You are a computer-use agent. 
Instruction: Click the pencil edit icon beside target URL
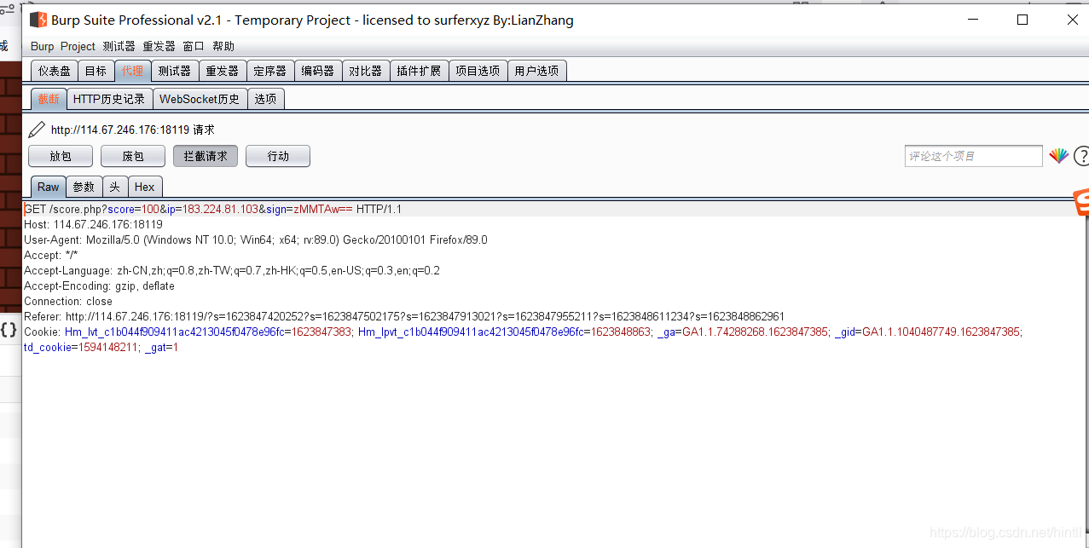tap(37, 130)
